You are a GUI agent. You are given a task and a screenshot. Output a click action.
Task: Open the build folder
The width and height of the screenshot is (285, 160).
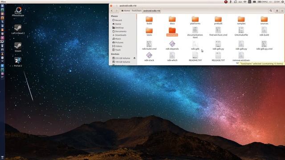(149, 20)
